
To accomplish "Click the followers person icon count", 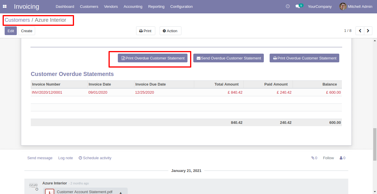I will pyautogui.click(x=342, y=158).
